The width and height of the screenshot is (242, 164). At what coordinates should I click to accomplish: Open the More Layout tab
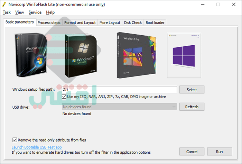coord(110,23)
